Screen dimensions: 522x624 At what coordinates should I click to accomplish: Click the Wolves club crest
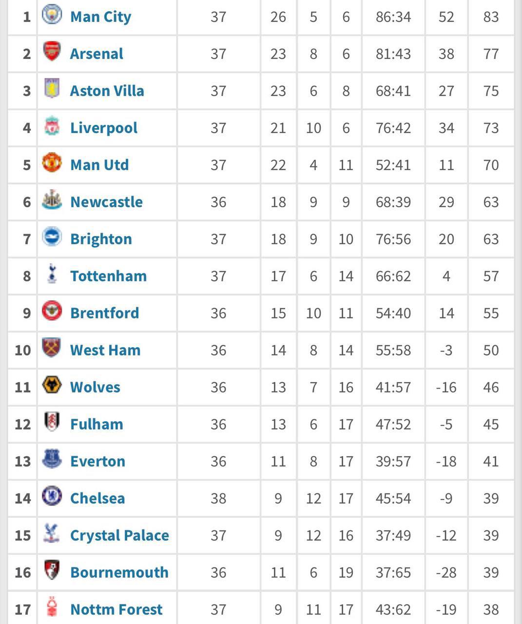tap(52, 385)
